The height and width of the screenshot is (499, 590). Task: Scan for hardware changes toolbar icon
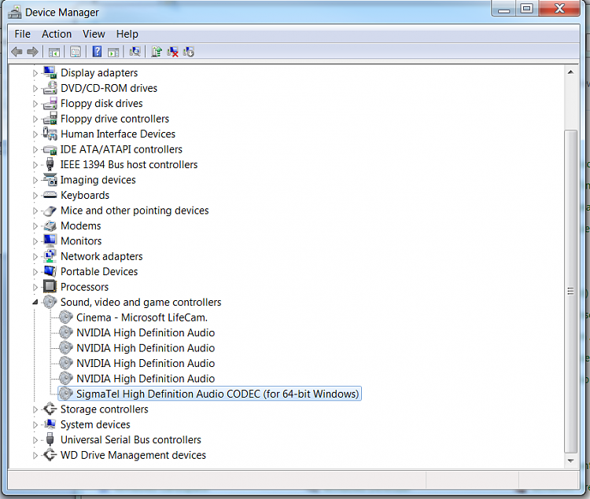point(135,52)
